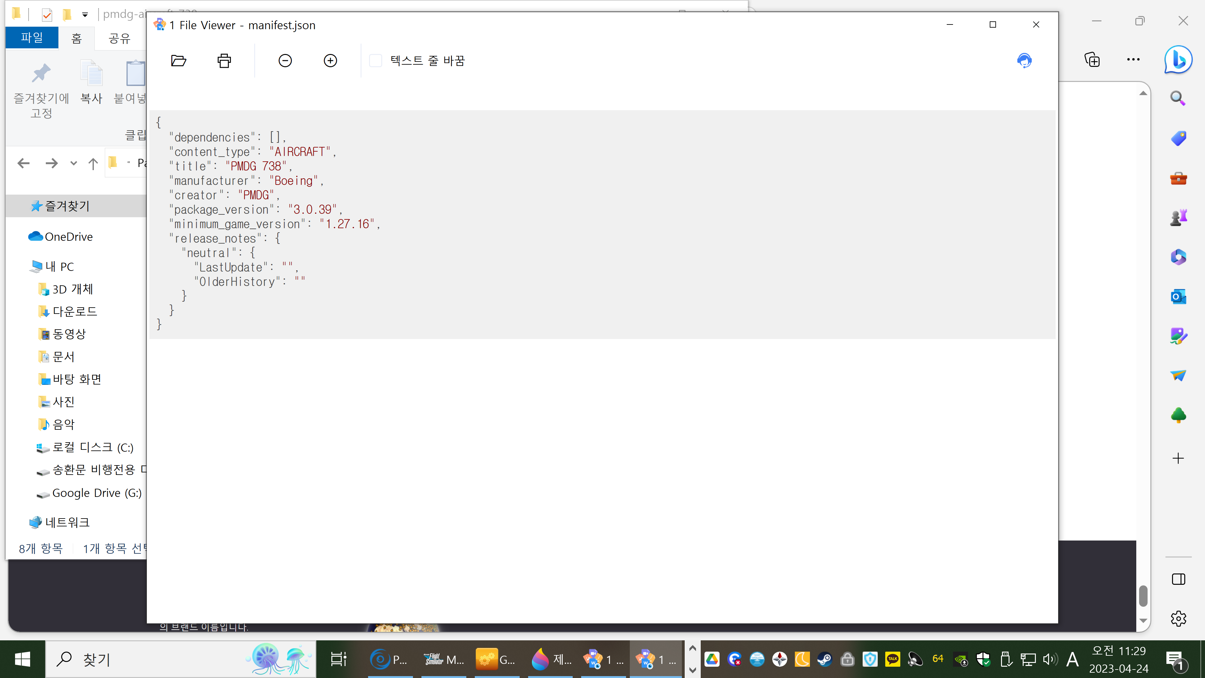The height and width of the screenshot is (678, 1205).
Task: Enable the 텍스트 줄 바꿈 checkbox
Action: (x=376, y=61)
